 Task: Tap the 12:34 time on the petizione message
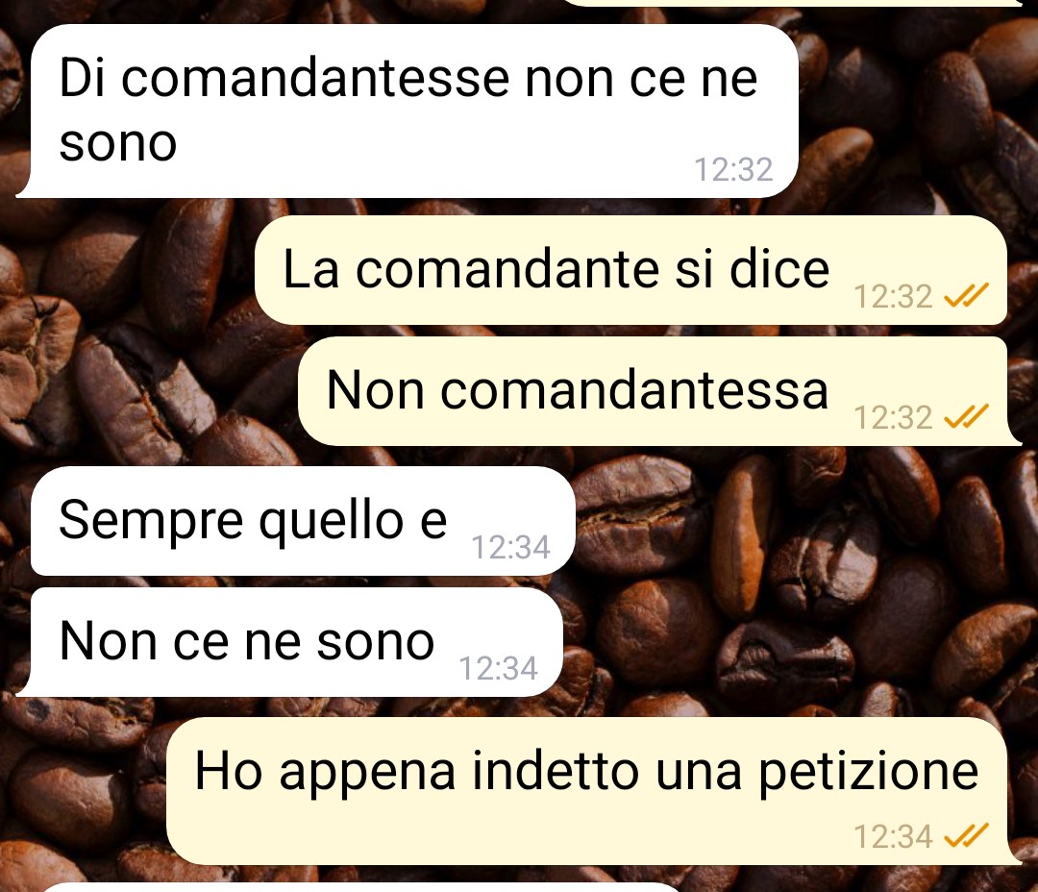pyautogui.click(x=893, y=836)
